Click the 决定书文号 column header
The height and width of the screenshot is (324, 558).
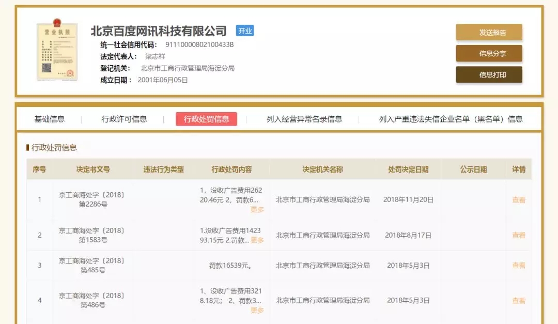93,169
